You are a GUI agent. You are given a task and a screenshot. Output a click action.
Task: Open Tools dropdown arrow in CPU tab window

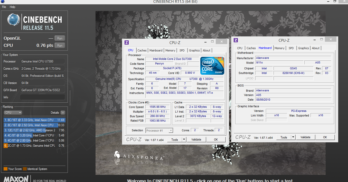[184, 140]
